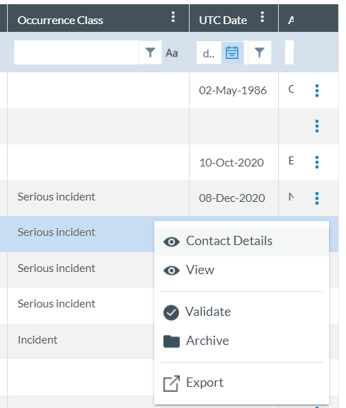Image resolution: width=346 pixels, height=408 pixels.
Task: Open row actions for the empty-date row
Action: point(316,126)
